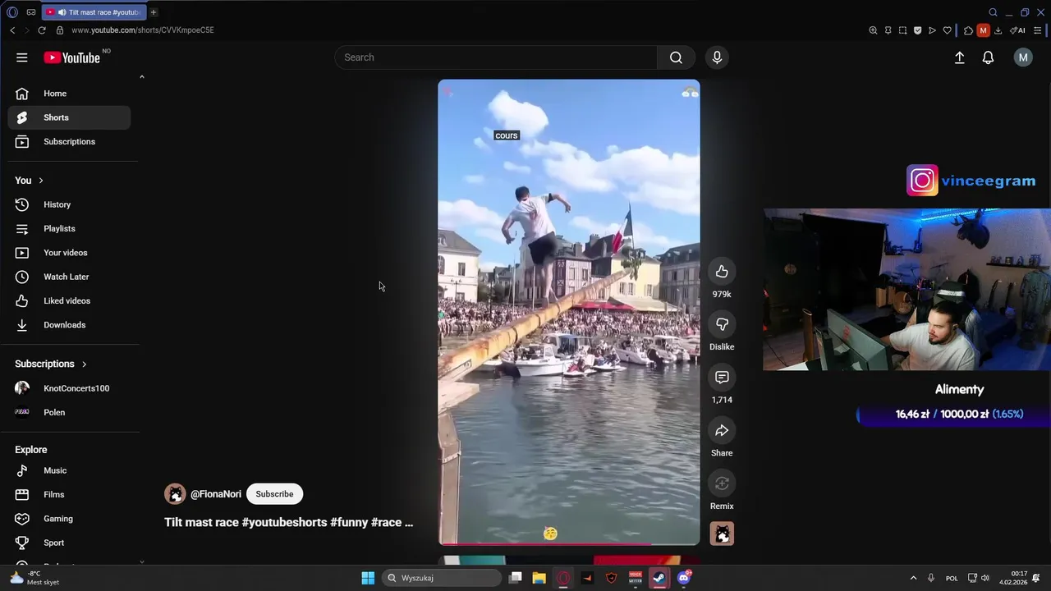
Task: Open Downloads in the sidebar
Action: pyautogui.click(x=69, y=325)
